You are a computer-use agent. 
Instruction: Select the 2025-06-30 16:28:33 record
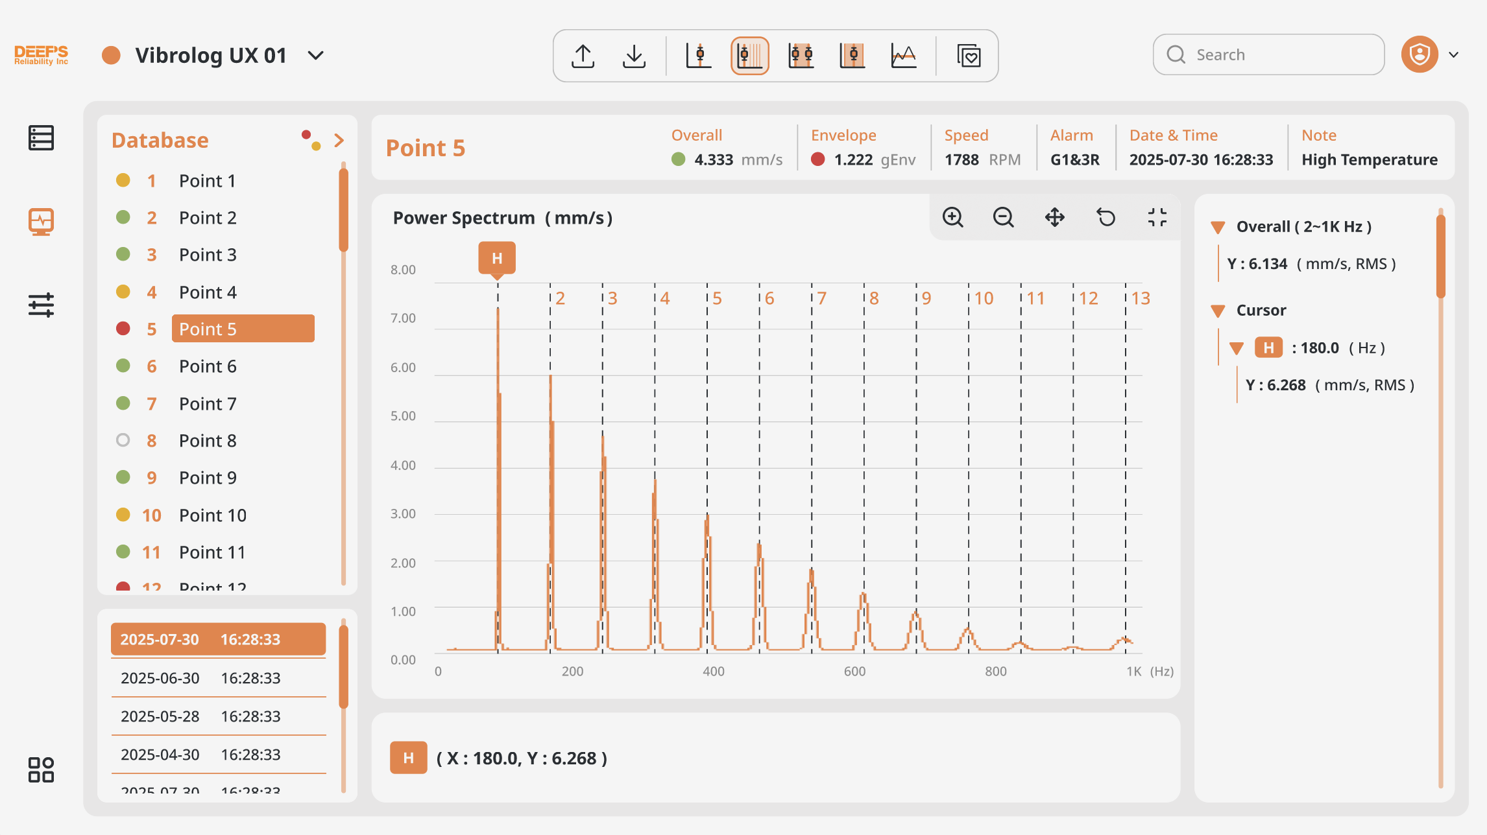click(219, 678)
